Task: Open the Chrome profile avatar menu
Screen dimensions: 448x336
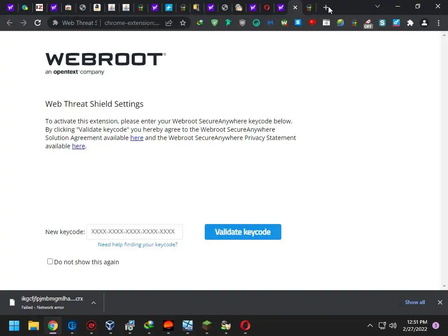Action: point(424,23)
